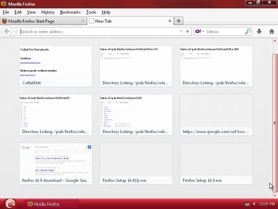
Task: Restore down the Firefox window
Action: pyautogui.click(x=258, y=2)
